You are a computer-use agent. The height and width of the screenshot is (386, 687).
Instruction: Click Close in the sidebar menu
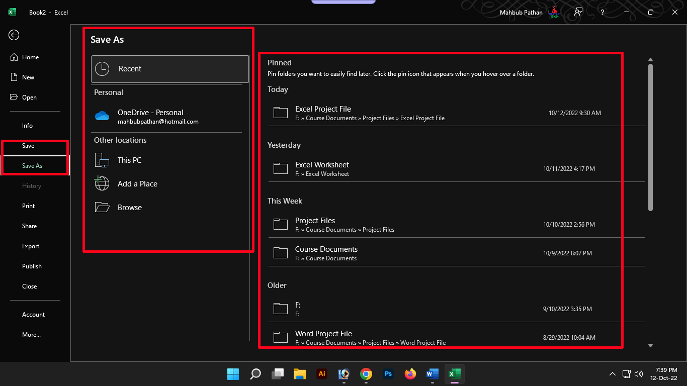[30, 286]
